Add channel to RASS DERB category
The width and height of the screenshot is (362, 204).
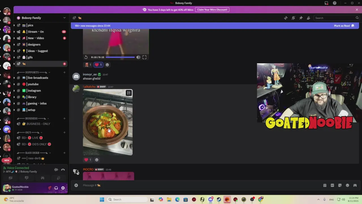[64, 153]
